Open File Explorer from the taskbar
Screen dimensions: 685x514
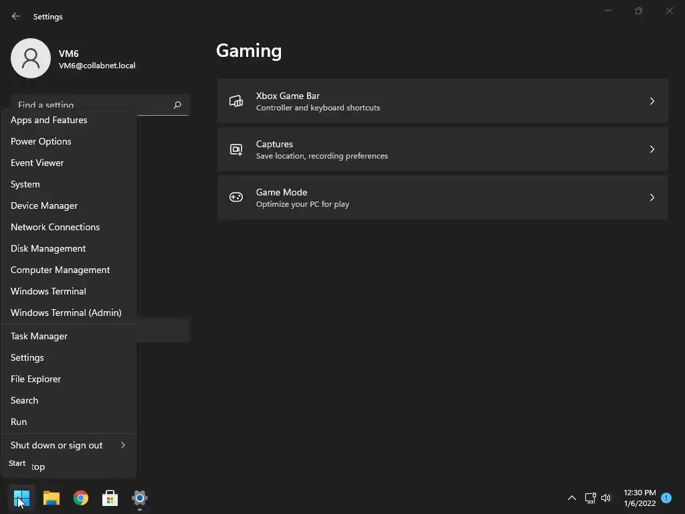(51, 498)
